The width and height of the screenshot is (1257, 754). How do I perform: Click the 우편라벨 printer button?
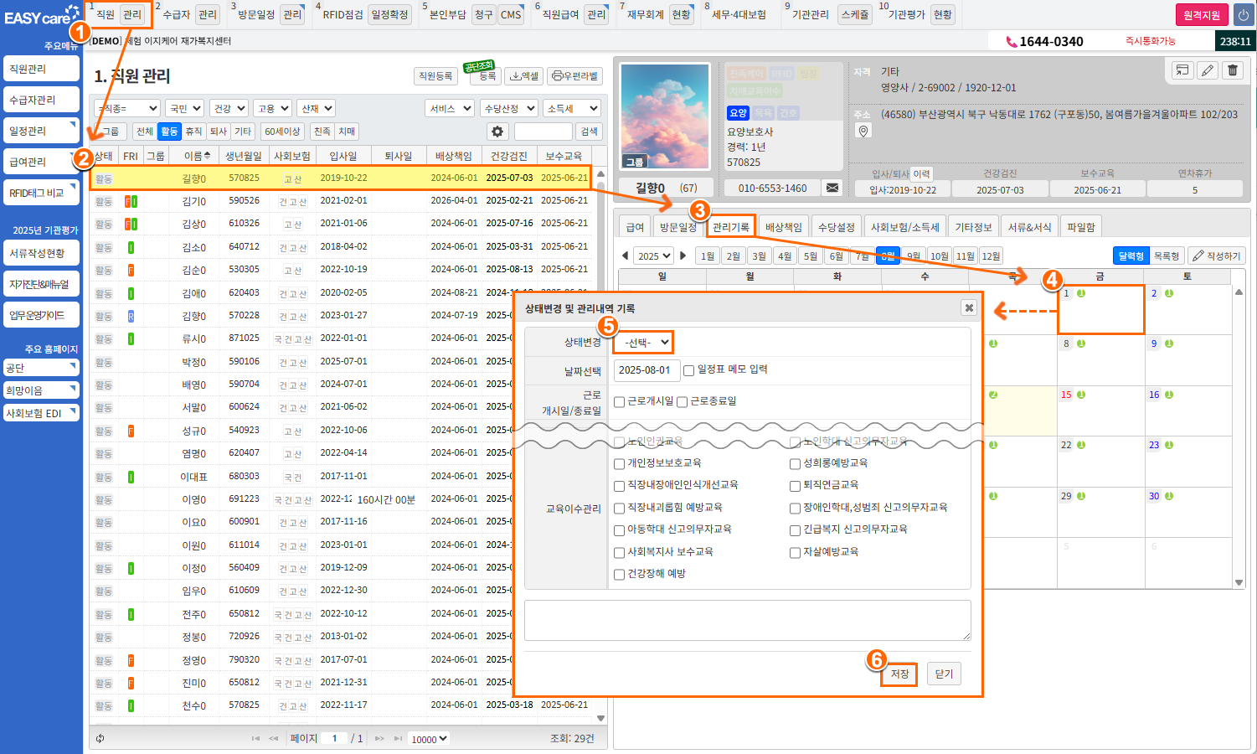(x=575, y=76)
